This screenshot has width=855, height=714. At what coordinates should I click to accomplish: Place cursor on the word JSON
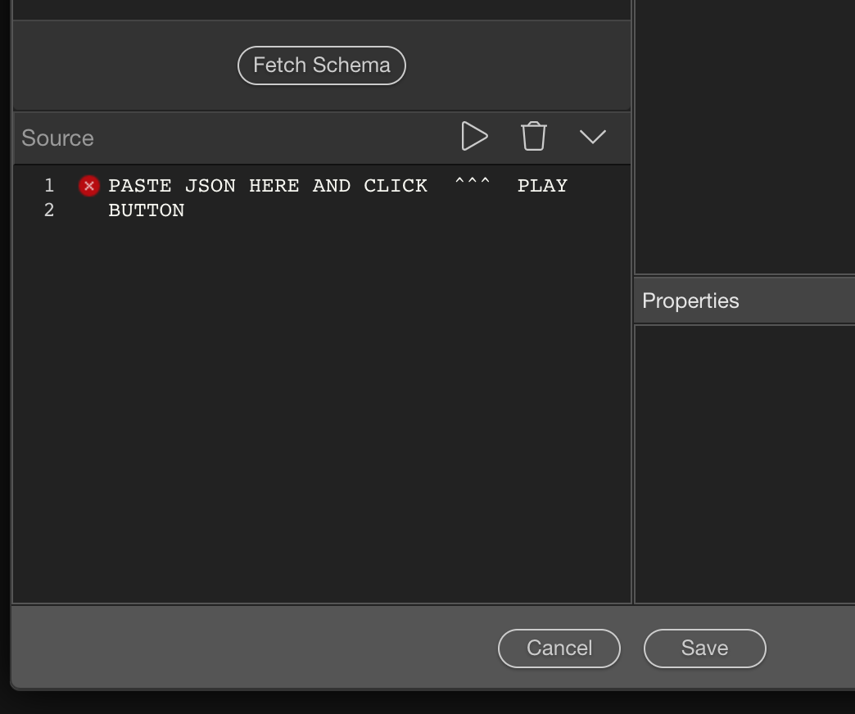(210, 186)
